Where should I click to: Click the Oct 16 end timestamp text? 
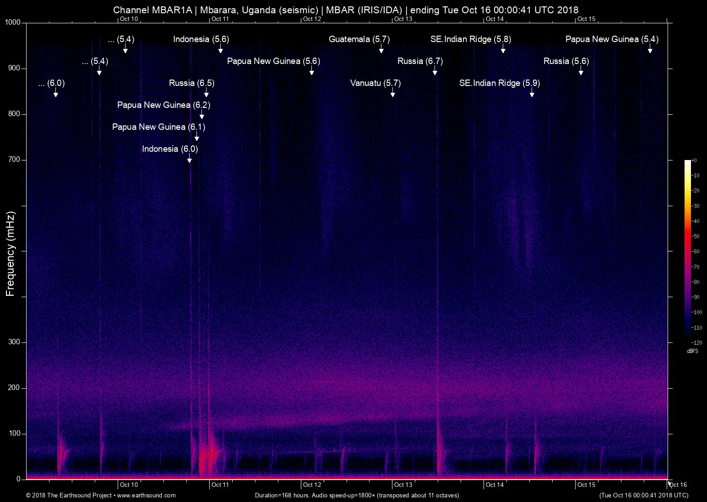tap(643, 495)
